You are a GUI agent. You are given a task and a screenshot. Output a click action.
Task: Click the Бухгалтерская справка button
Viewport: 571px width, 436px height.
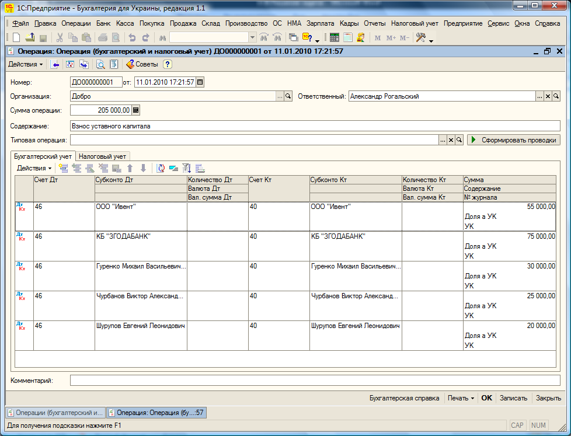404,398
